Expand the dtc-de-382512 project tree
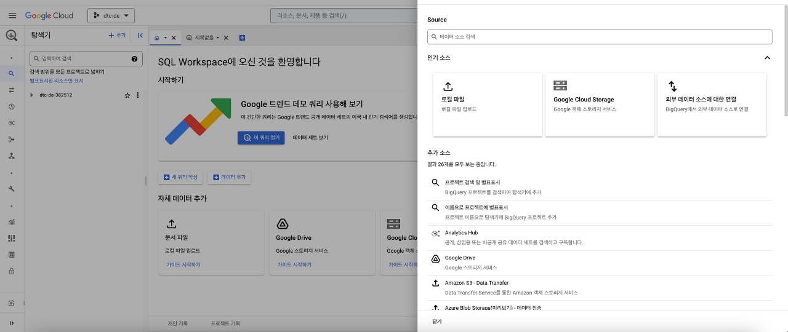This screenshot has height=332, width=788. (x=32, y=95)
